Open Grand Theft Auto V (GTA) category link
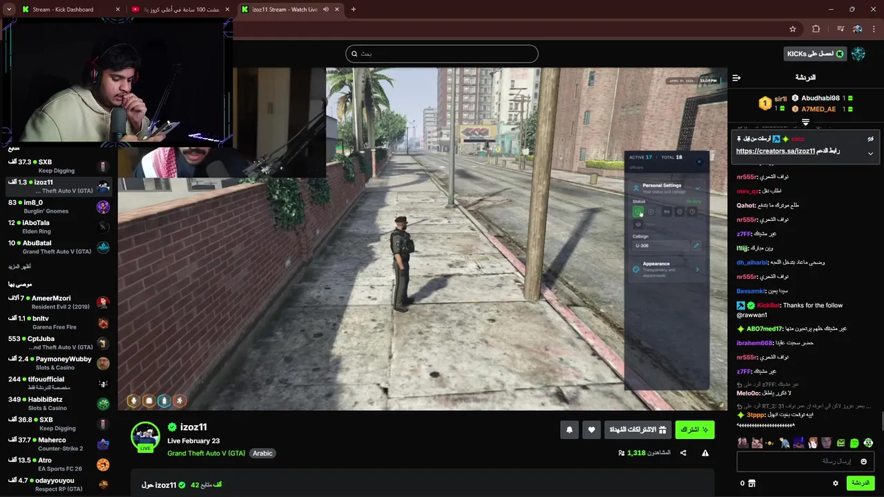 [206, 454]
